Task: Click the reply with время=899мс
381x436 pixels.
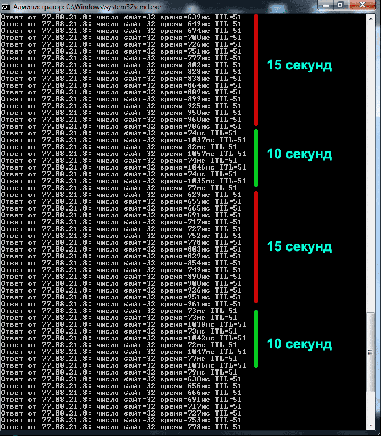Action: coord(121,99)
